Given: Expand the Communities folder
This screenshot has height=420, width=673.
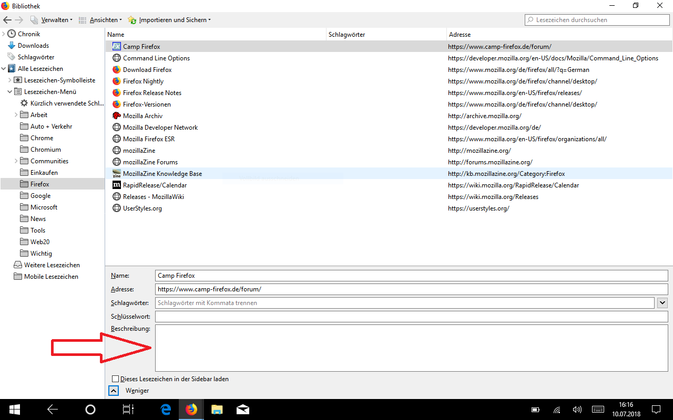Looking at the screenshot, I should pos(16,161).
